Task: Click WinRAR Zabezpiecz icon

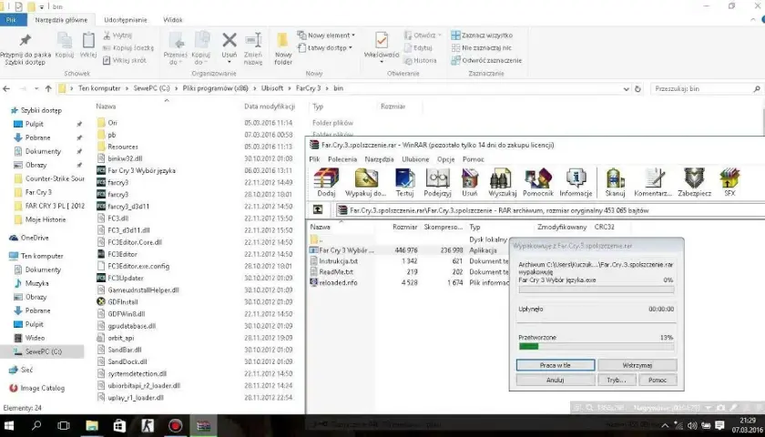Action: [x=694, y=178]
